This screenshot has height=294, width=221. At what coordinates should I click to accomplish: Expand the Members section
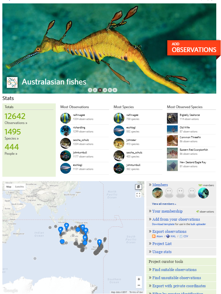pyautogui.click(x=160, y=185)
